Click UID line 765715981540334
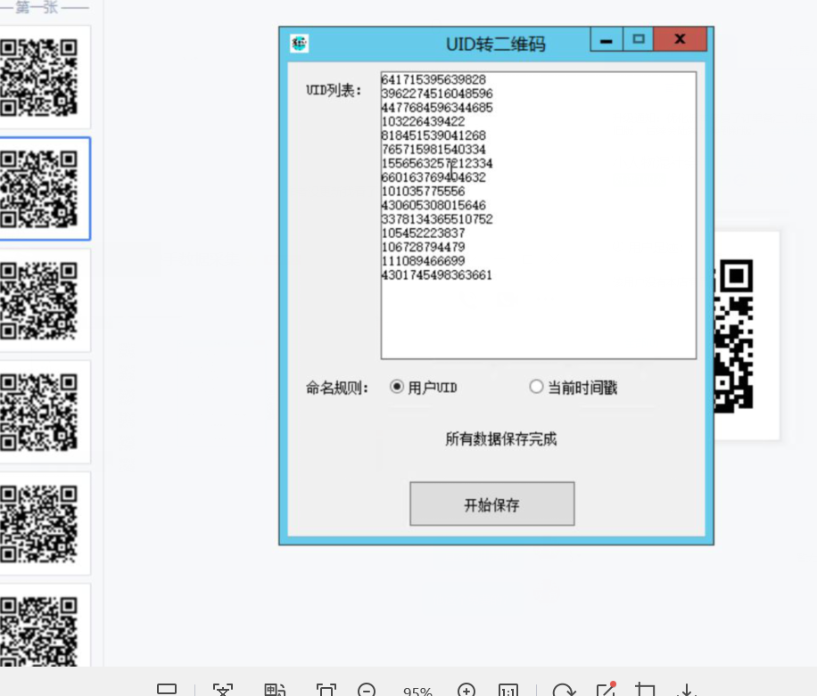 tap(433, 150)
